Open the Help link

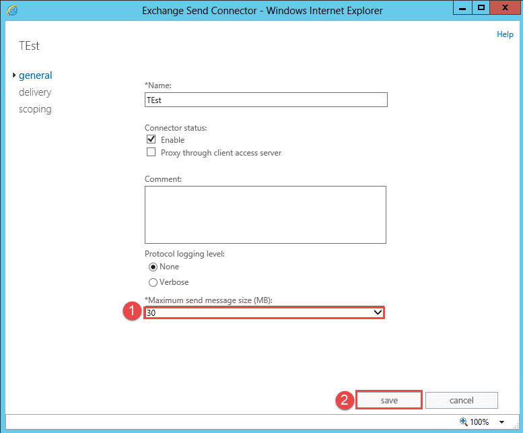pos(505,34)
